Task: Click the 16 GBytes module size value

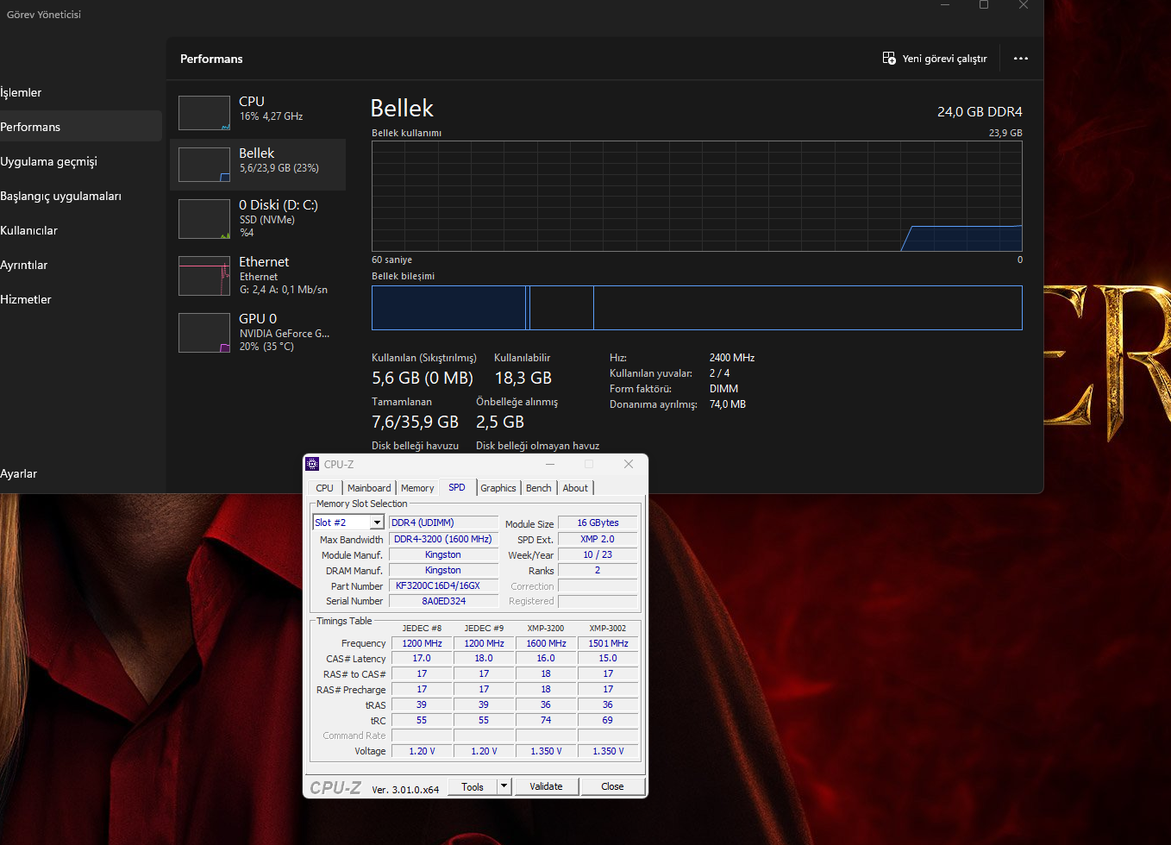Action: pos(598,523)
